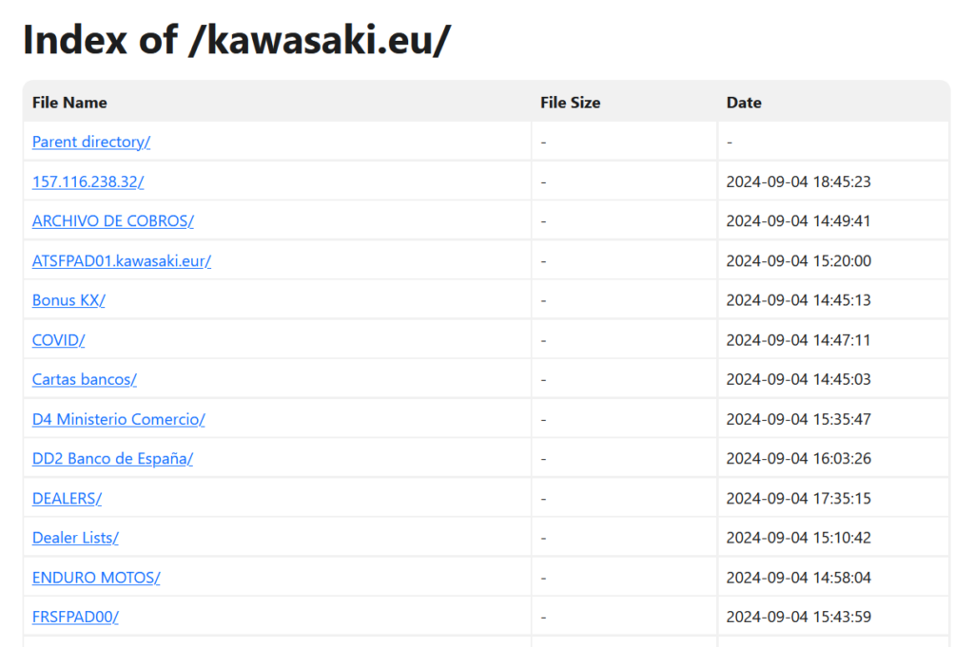Click the Date column header
This screenshot has width=974, height=647.
(x=744, y=103)
